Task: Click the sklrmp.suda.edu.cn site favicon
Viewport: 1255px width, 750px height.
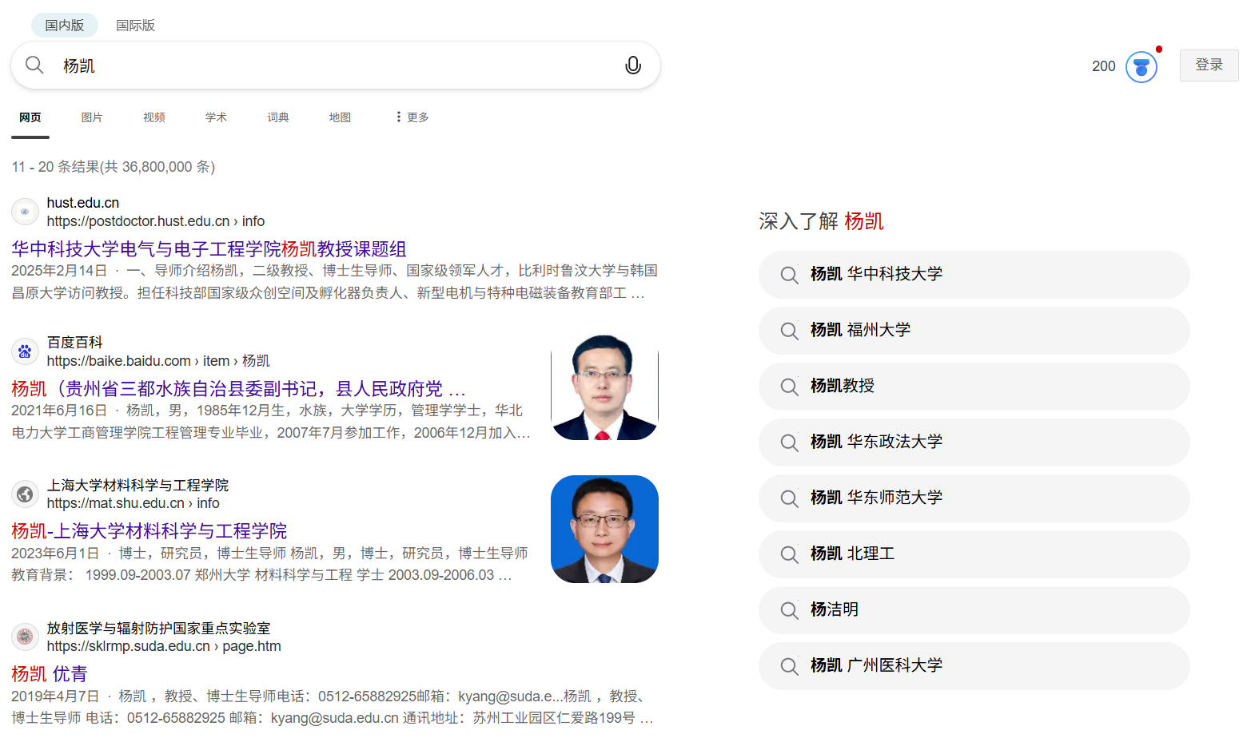Action: click(25, 637)
